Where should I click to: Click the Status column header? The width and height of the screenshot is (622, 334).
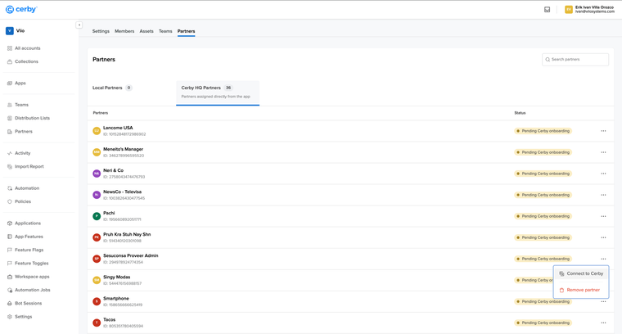click(x=520, y=113)
